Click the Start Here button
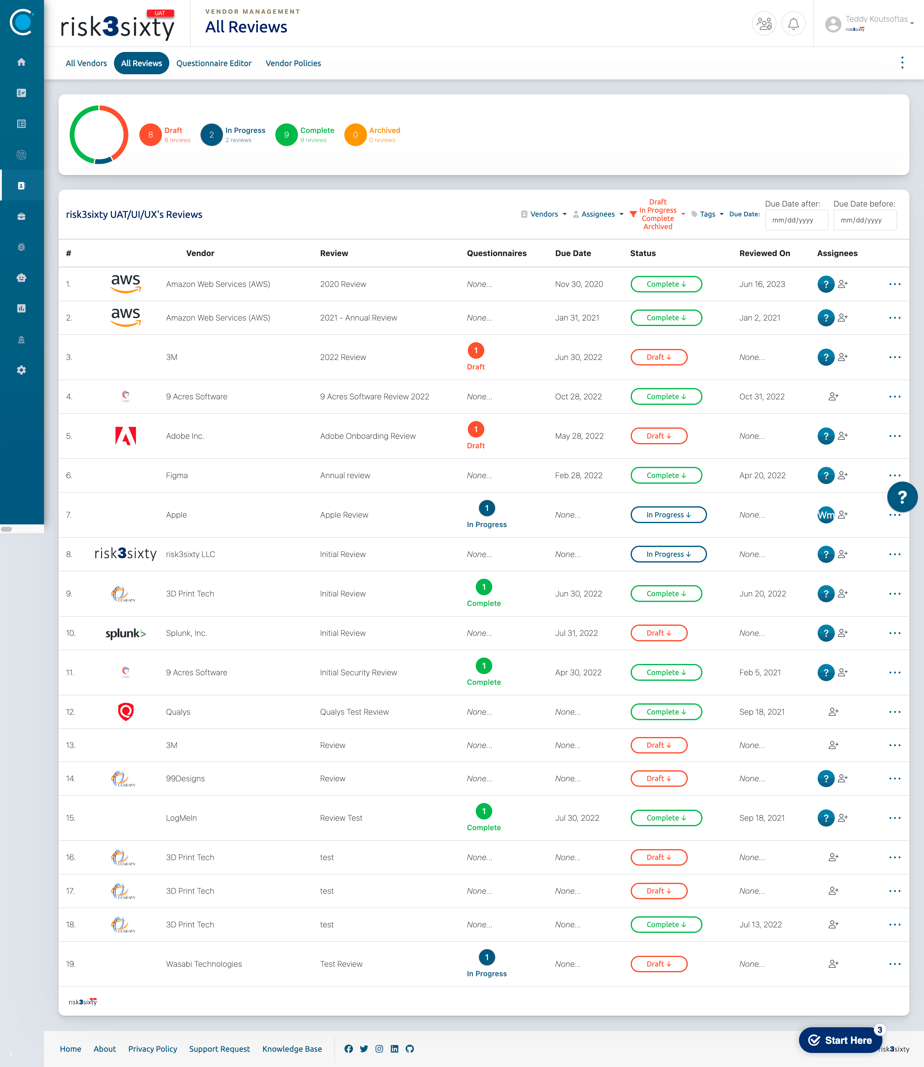The width and height of the screenshot is (924, 1067). [x=841, y=1040]
